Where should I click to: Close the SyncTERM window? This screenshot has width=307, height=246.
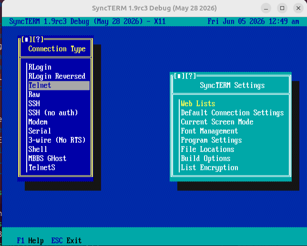pos(298,8)
